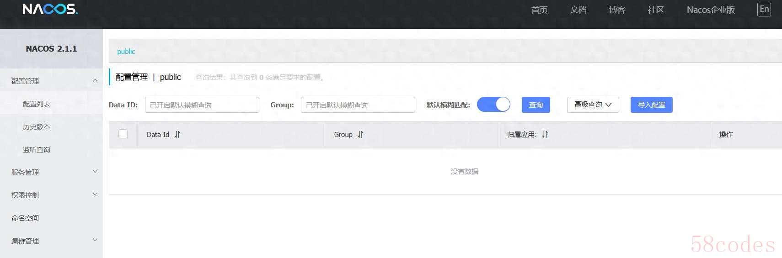Click the Data Id column header text
This screenshot has height=258, width=782.
click(158, 134)
